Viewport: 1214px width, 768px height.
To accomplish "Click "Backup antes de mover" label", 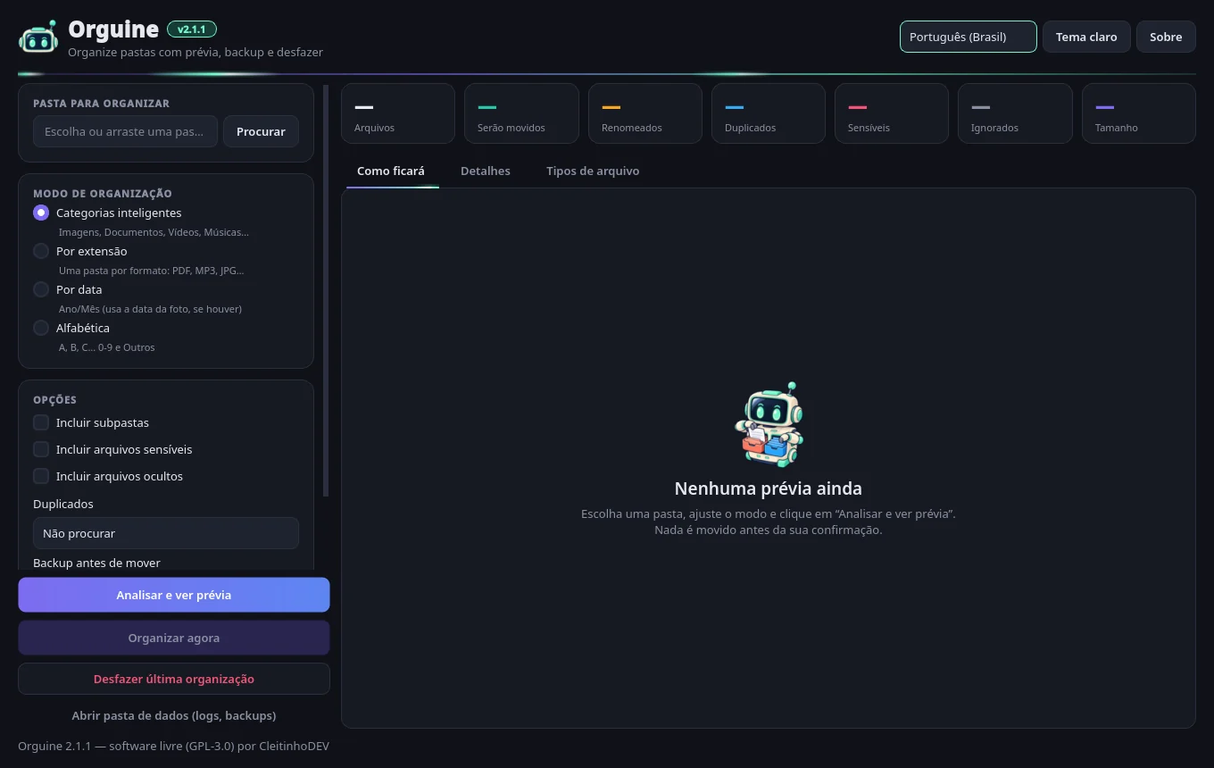I will [x=96, y=563].
